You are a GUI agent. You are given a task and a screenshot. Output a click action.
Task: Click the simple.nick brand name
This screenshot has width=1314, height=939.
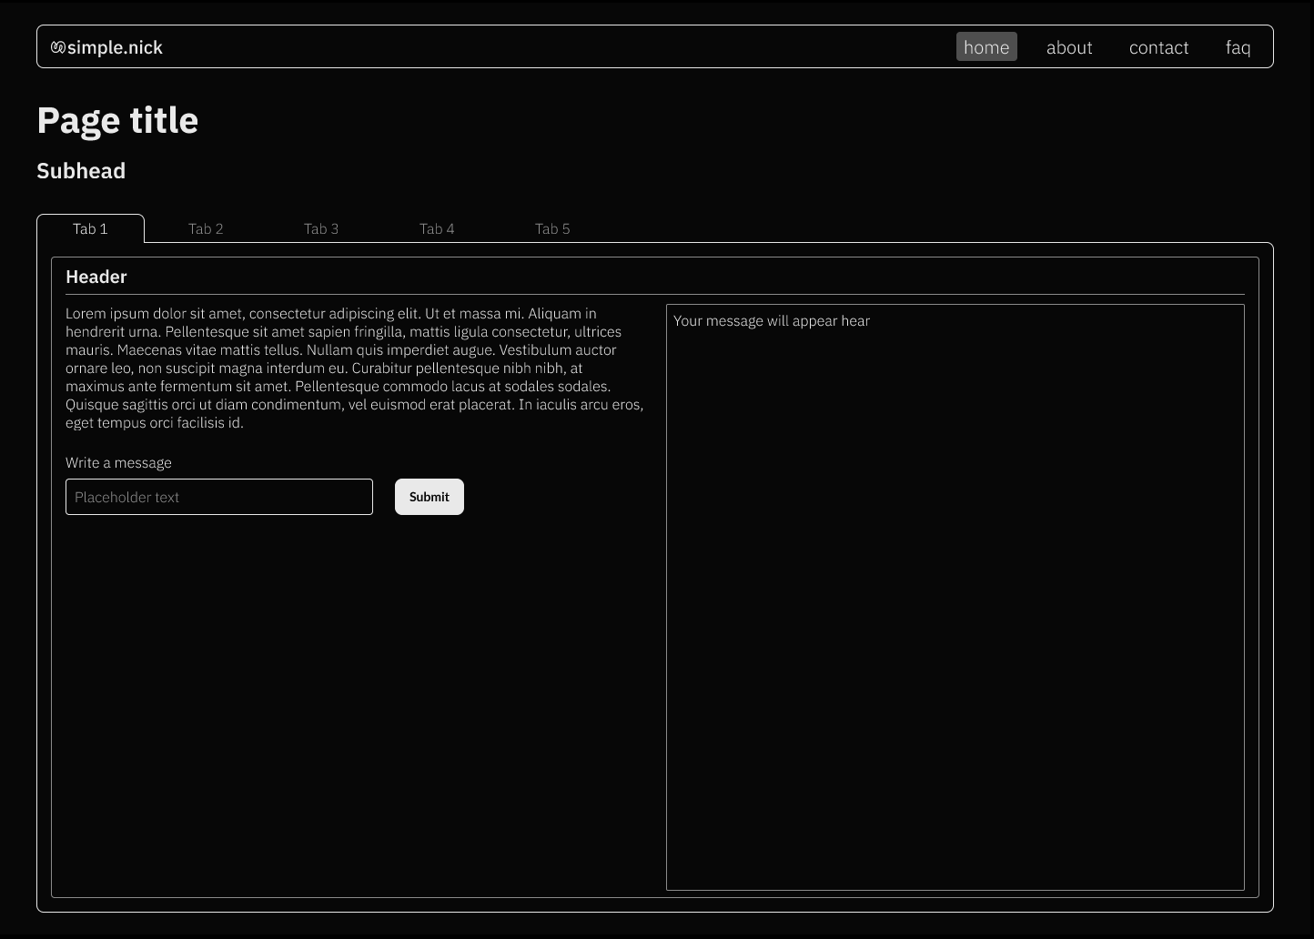click(115, 47)
